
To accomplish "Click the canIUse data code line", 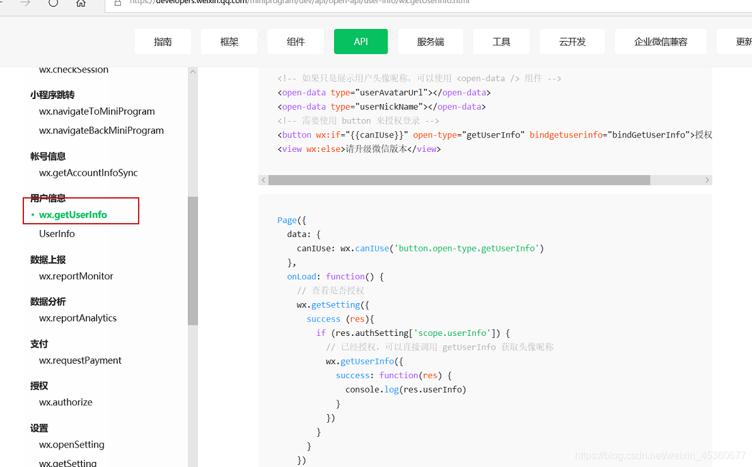I will click(x=420, y=248).
